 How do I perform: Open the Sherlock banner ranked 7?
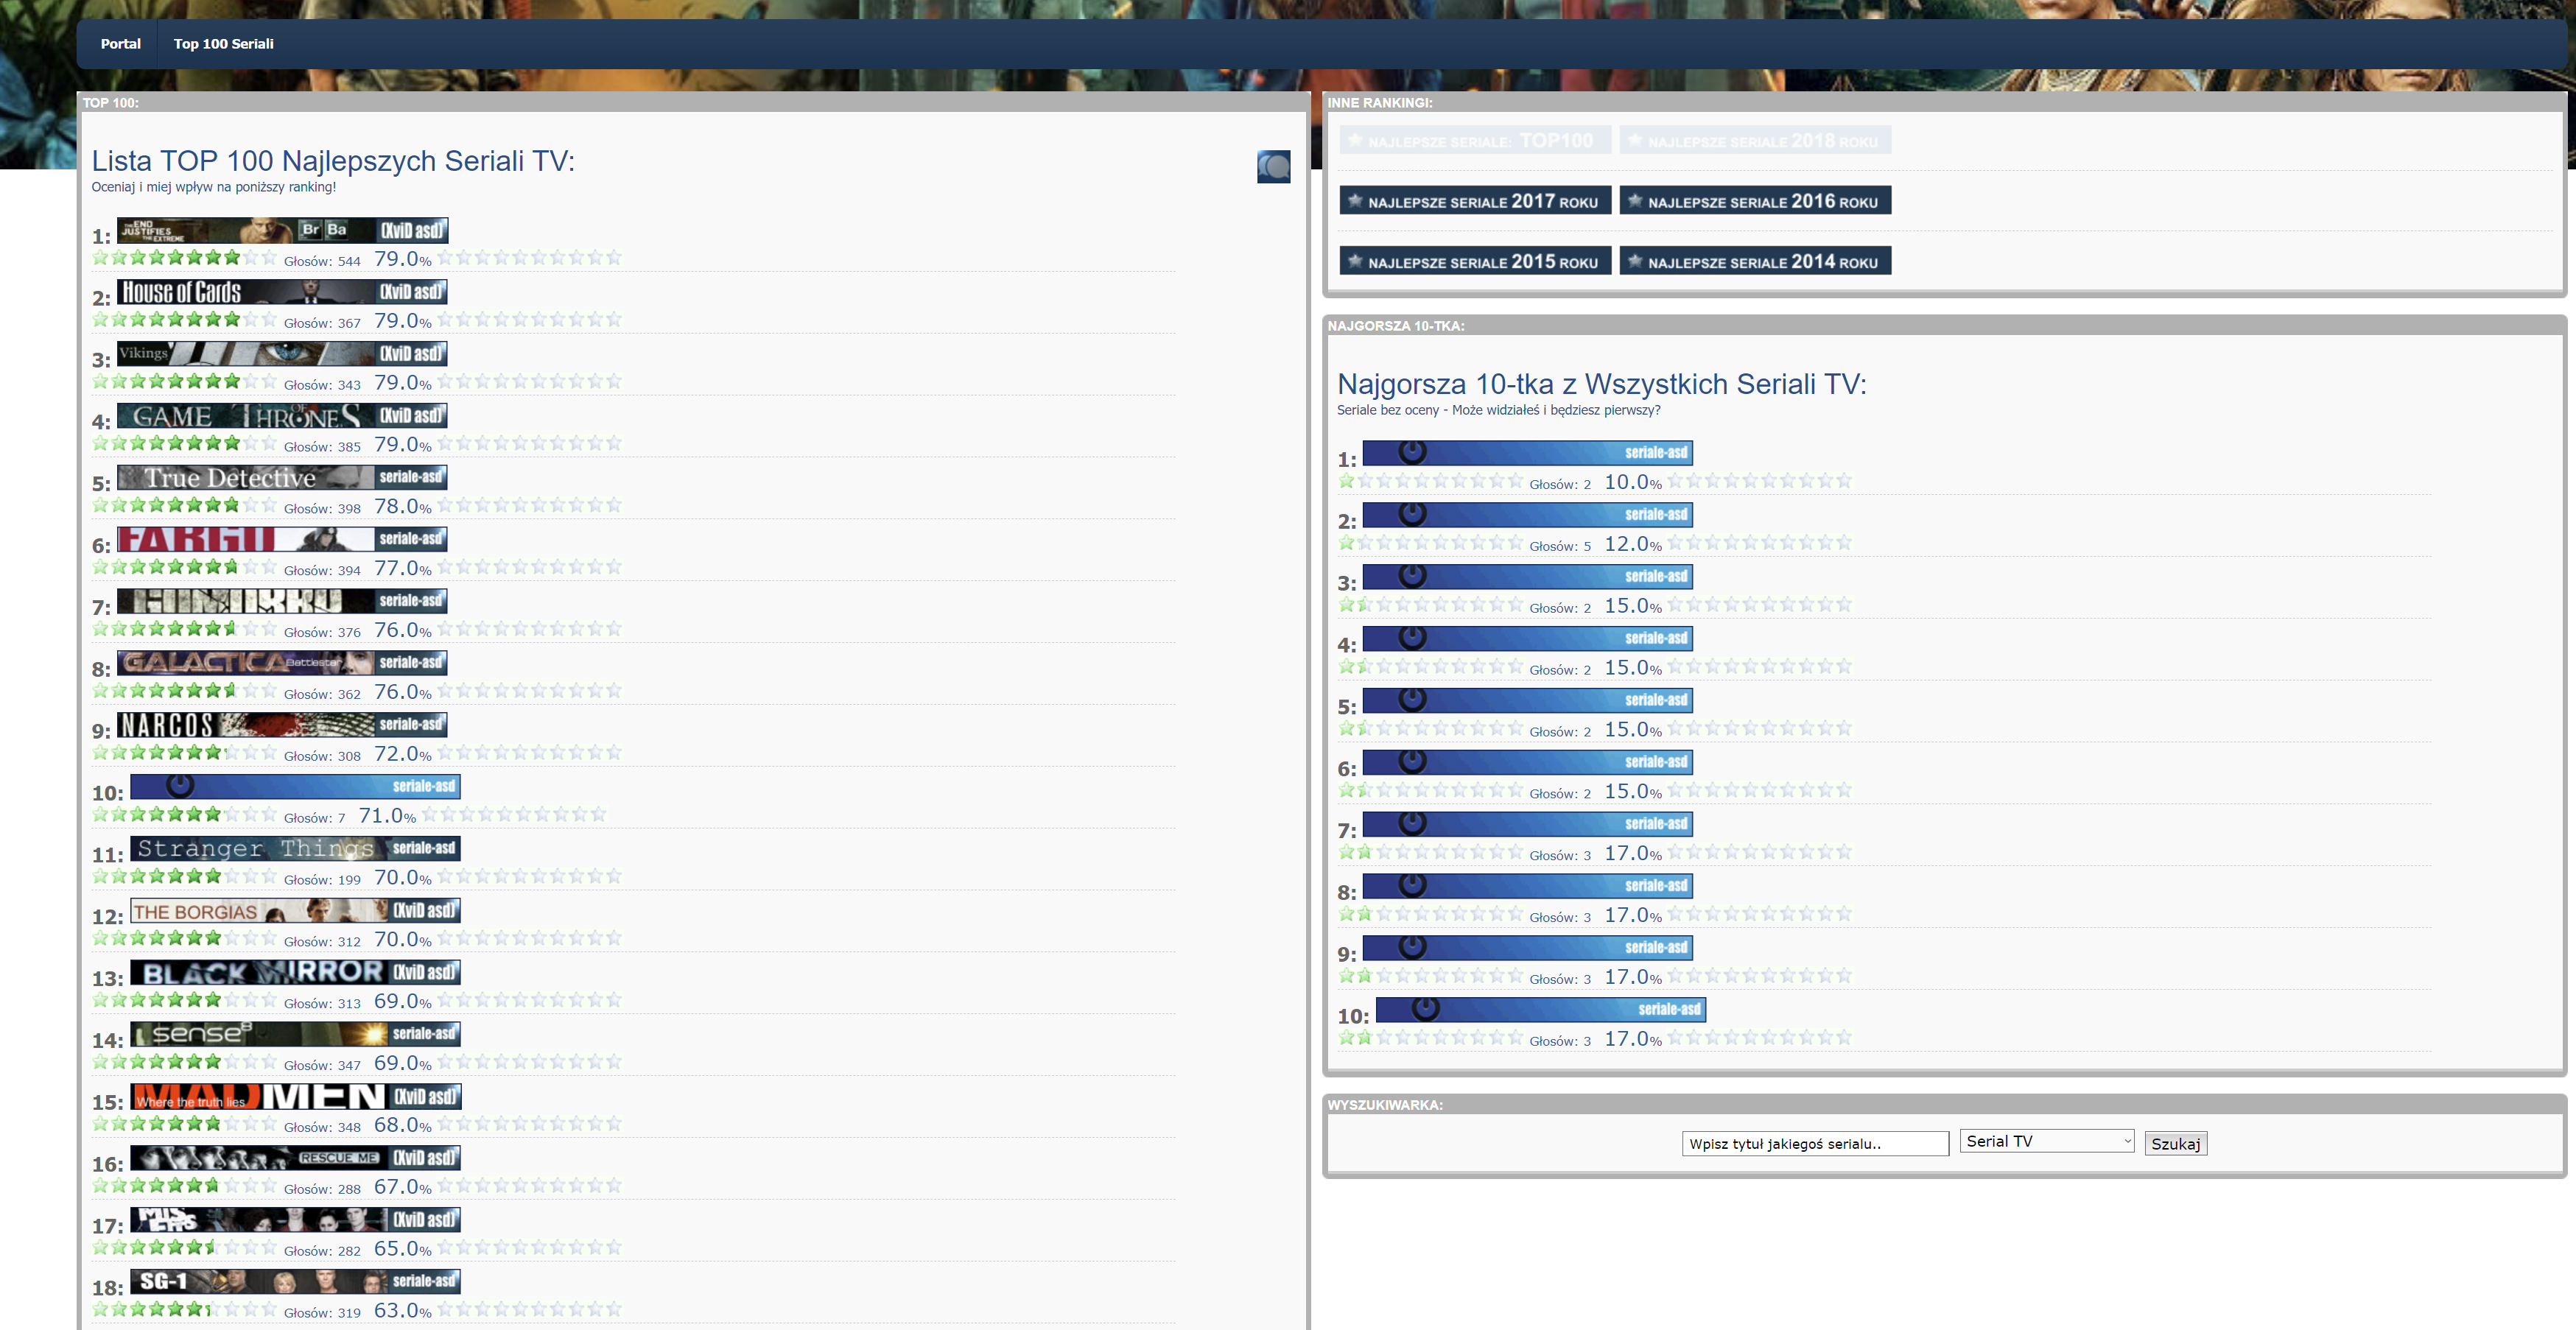[x=282, y=601]
